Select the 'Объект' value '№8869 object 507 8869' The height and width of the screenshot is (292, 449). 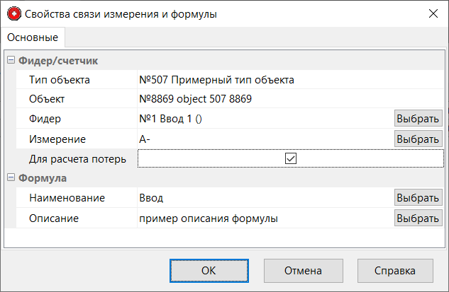[196, 99]
